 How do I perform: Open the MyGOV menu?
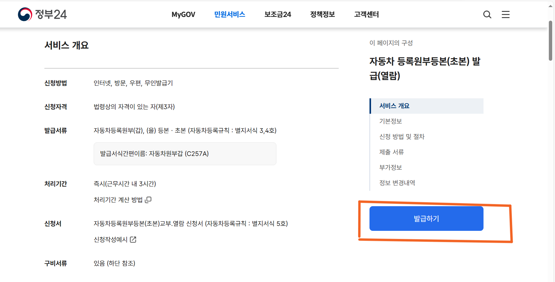pos(183,14)
